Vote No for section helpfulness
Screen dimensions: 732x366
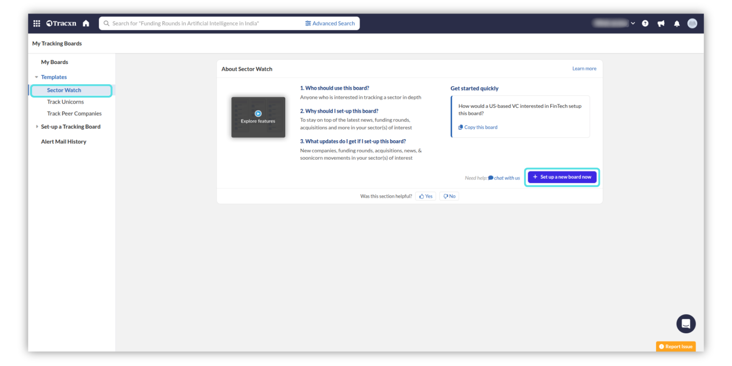tap(449, 196)
